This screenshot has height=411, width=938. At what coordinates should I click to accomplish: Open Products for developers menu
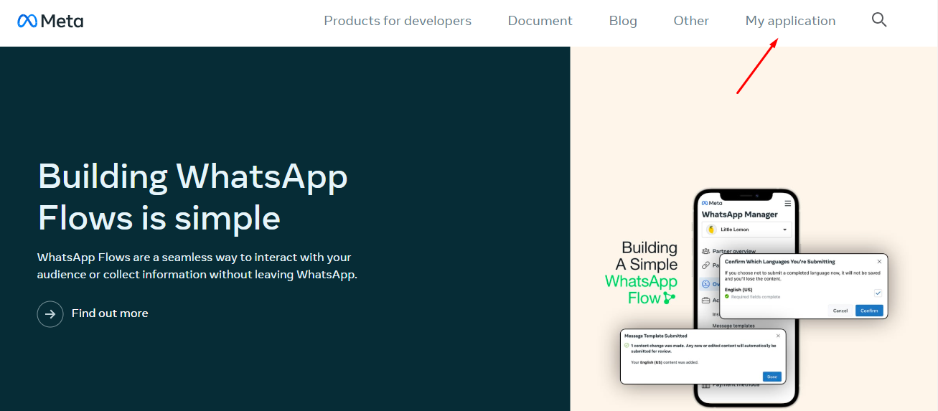(x=398, y=21)
